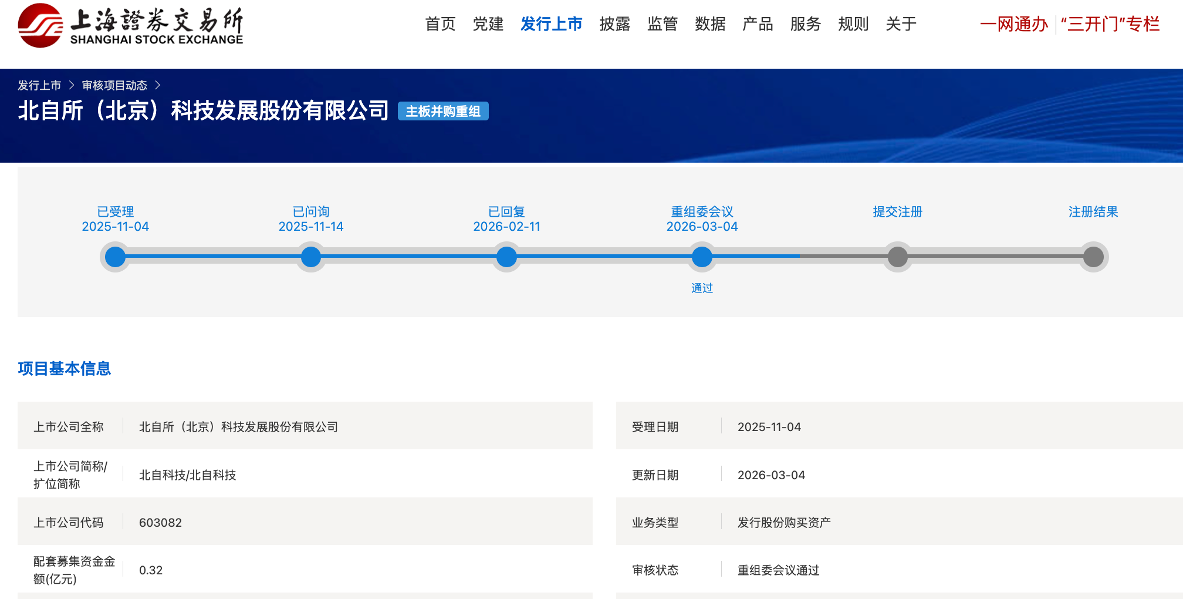Open the 服务 navigation menu
This screenshot has width=1183, height=599.
click(805, 24)
